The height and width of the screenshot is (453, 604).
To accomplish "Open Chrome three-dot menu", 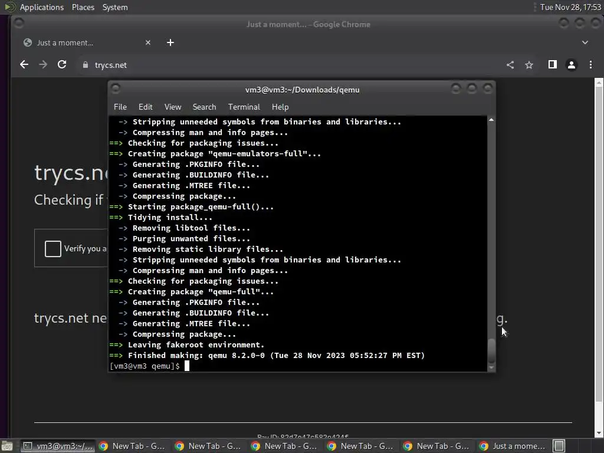I will coord(590,65).
